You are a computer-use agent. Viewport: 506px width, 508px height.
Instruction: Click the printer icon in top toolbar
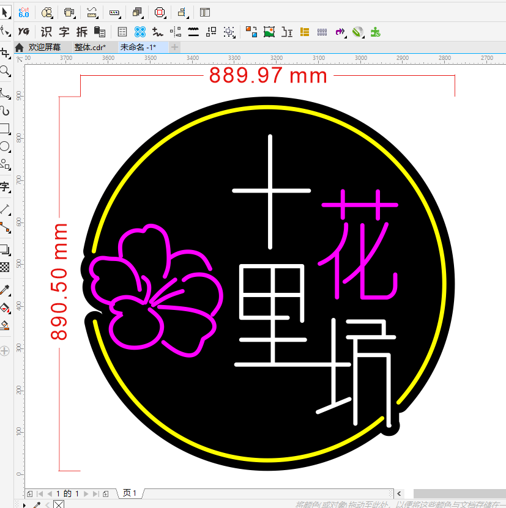(69, 12)
